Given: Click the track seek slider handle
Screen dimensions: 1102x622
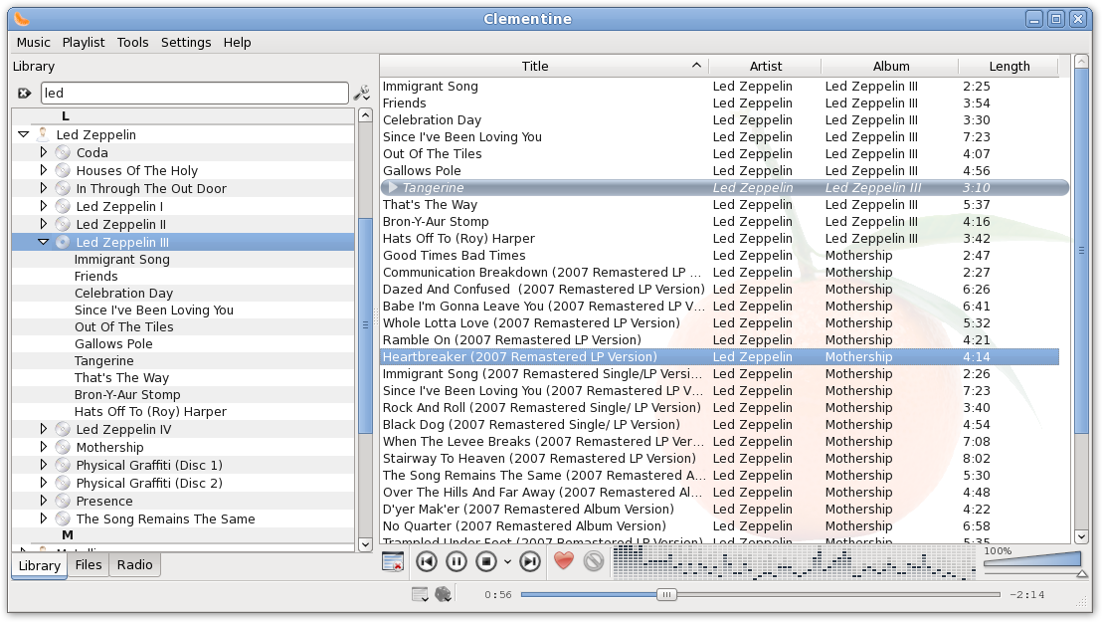Looking at the screenshot, I should [666, 594].
